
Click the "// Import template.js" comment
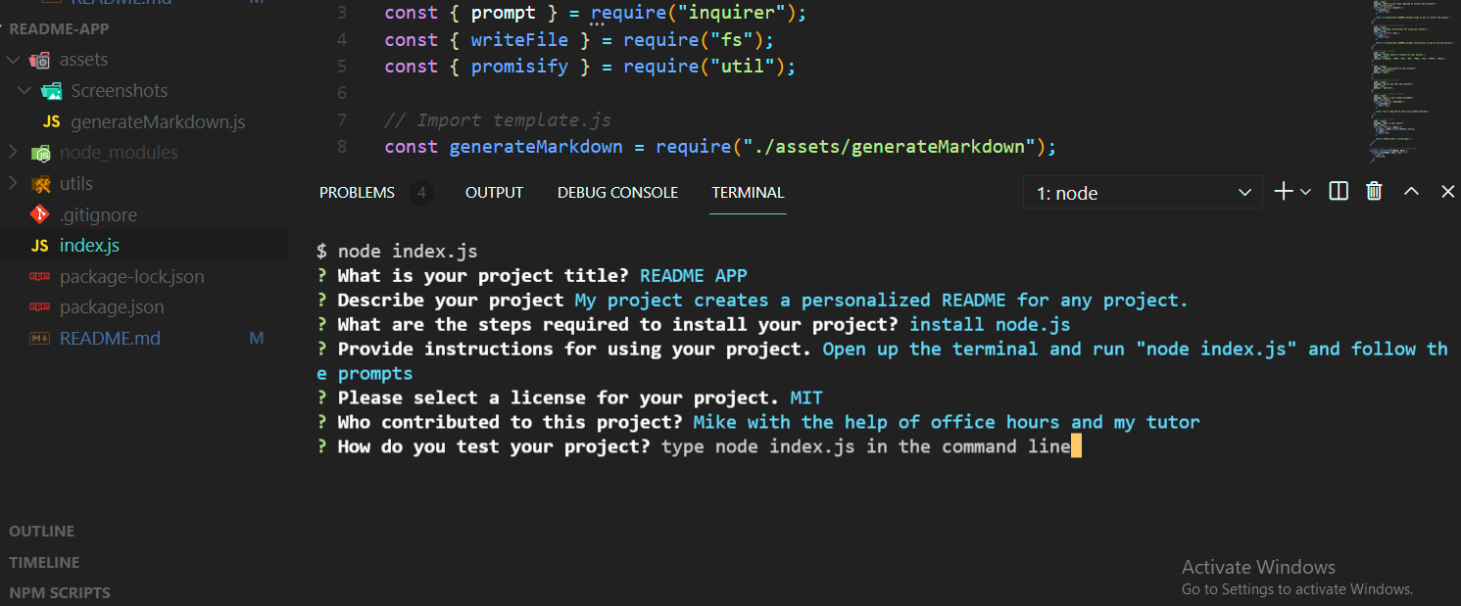tap(498, 120)
